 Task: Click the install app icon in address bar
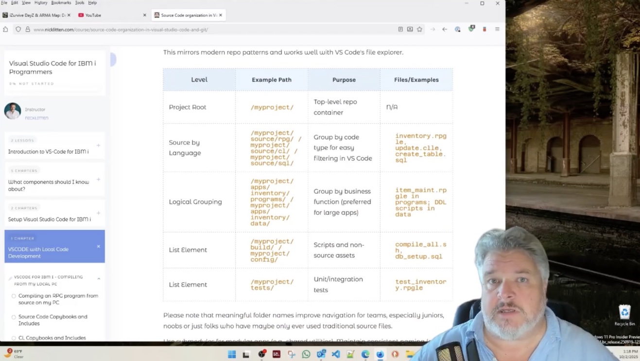[410, 29]
